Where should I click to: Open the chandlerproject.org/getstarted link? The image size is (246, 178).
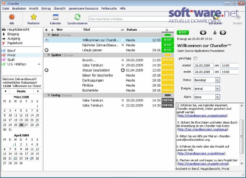[202, 116]
